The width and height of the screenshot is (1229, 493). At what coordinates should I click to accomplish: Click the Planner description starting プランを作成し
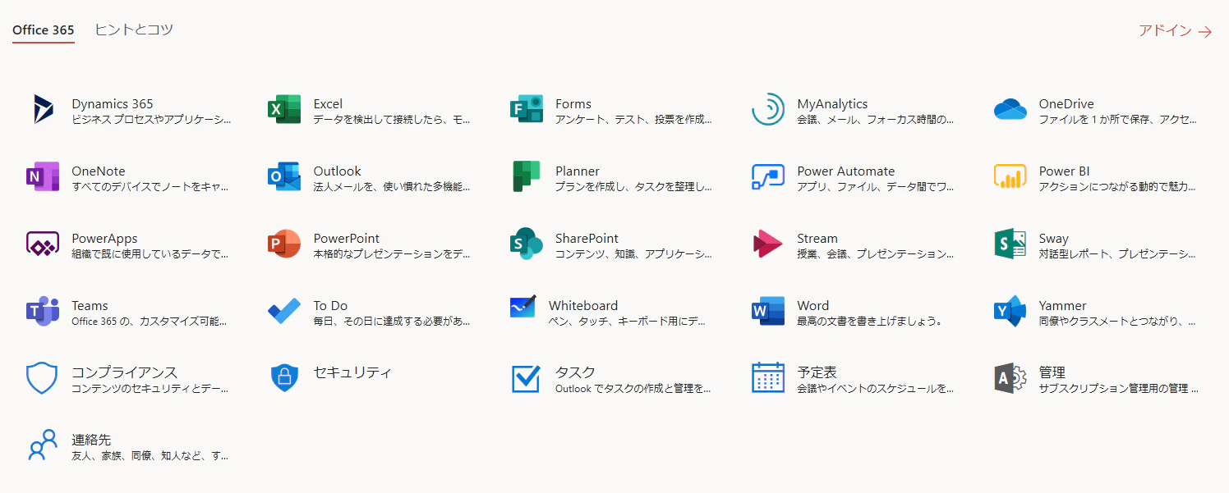point(633,186)
